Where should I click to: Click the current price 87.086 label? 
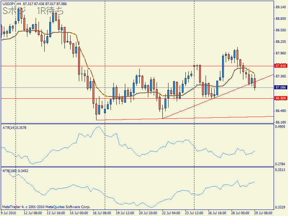pyautogui.click(x=280, y=87)
